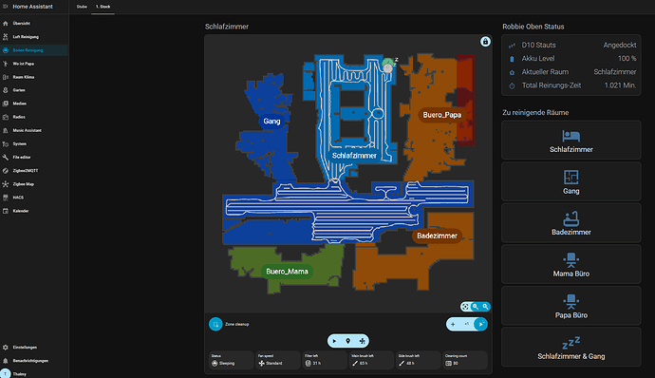This screenshot has height=378, width=655.
Task: Collapse the Home Assistant sidebar menu icon
Action: [6, 7]
